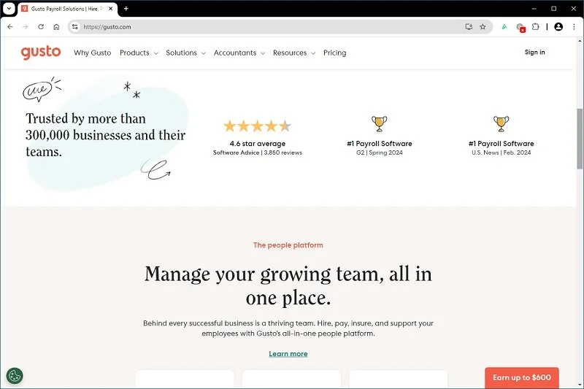Screen dimensions: 584x389
Task: Open a new browser tab
Action: click(x=126, y=9)
